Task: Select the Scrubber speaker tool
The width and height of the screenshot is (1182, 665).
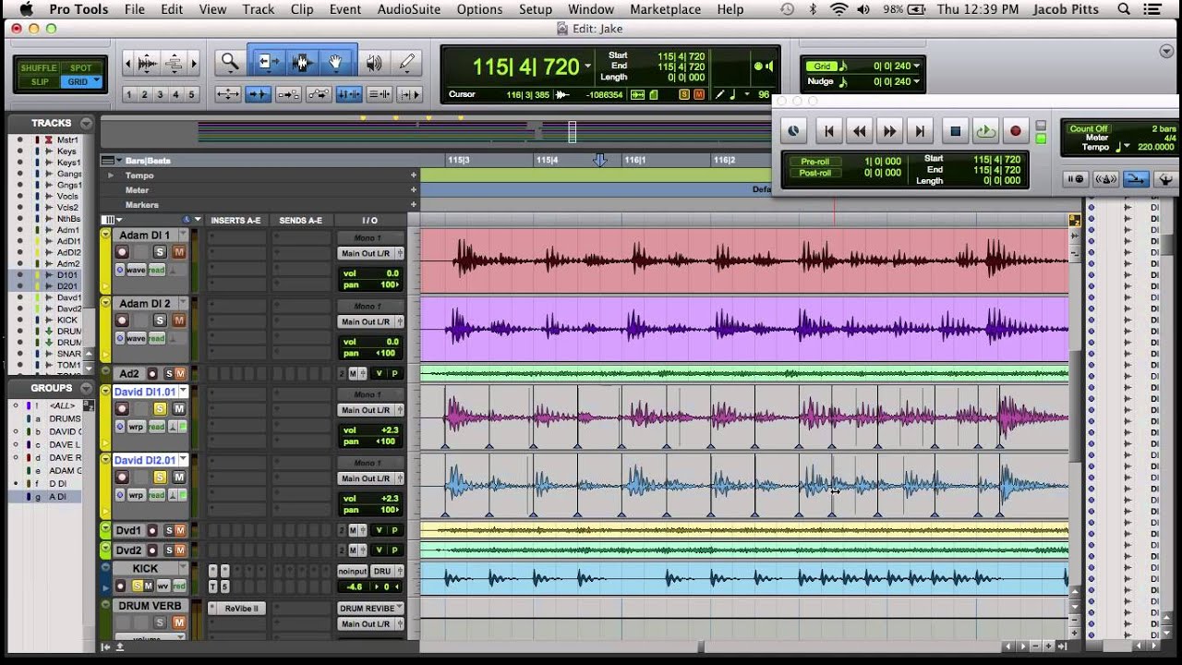Action: (373, 63)
